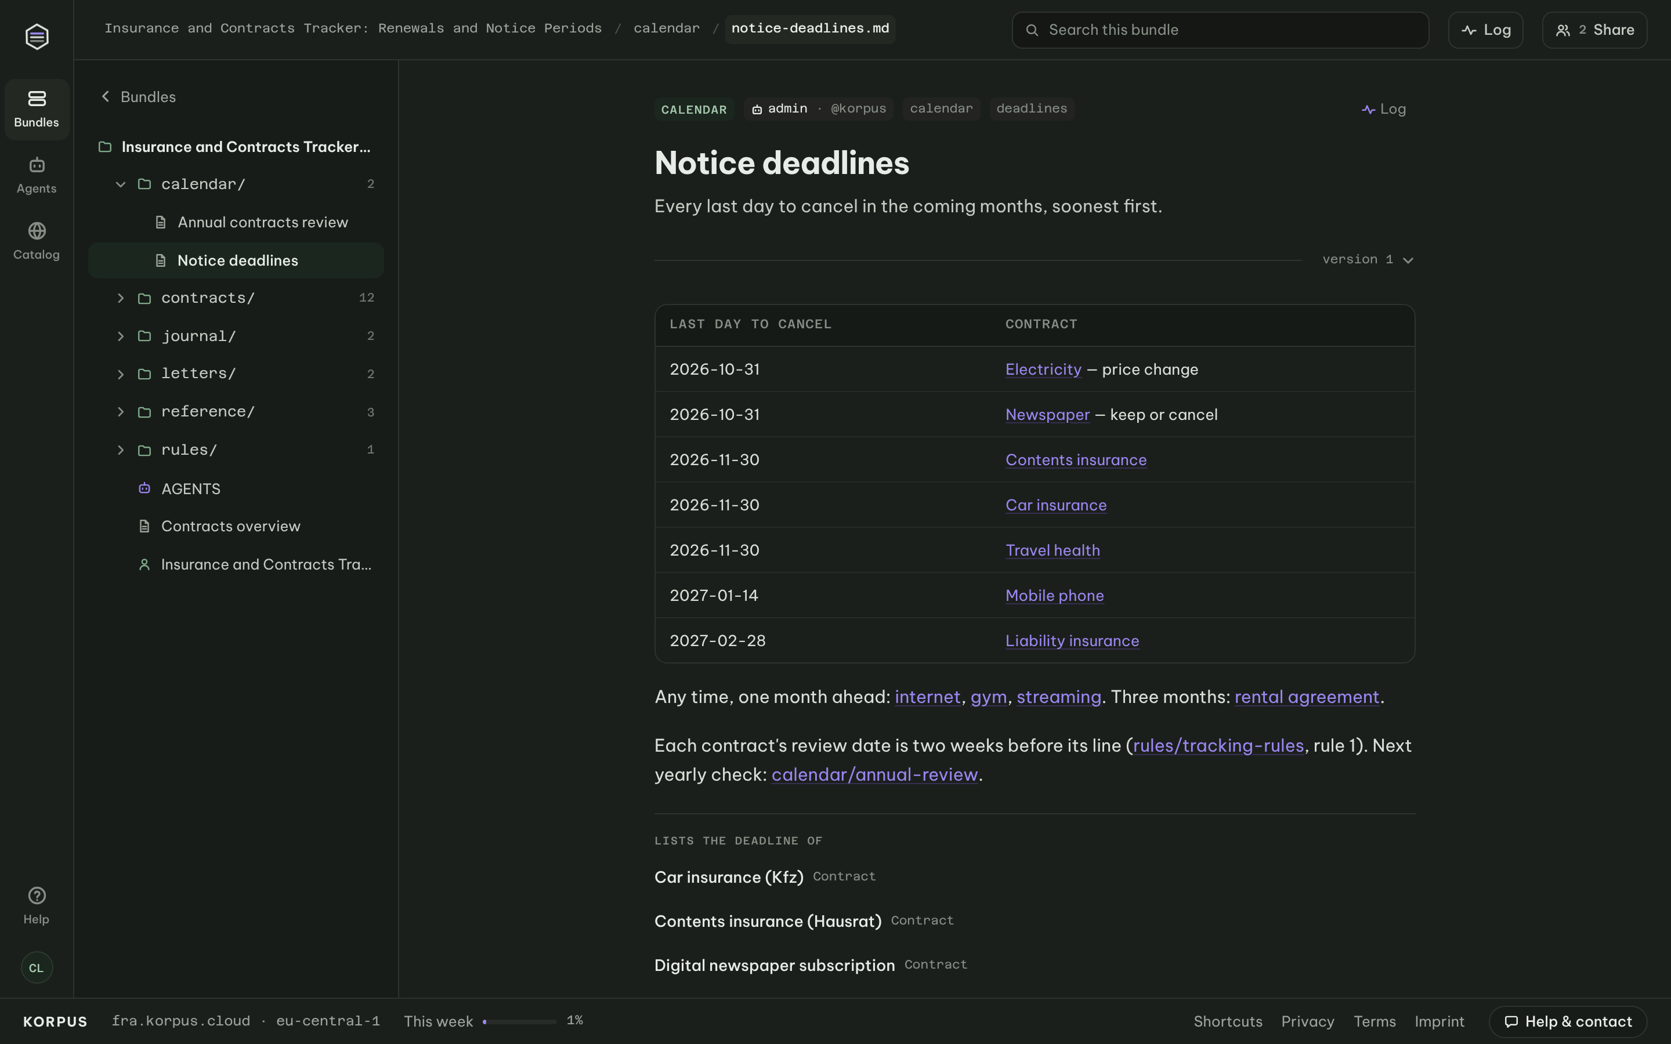Expand the rules/ folder
Screen dimensions: 1671x1044
tap(121, 450)
